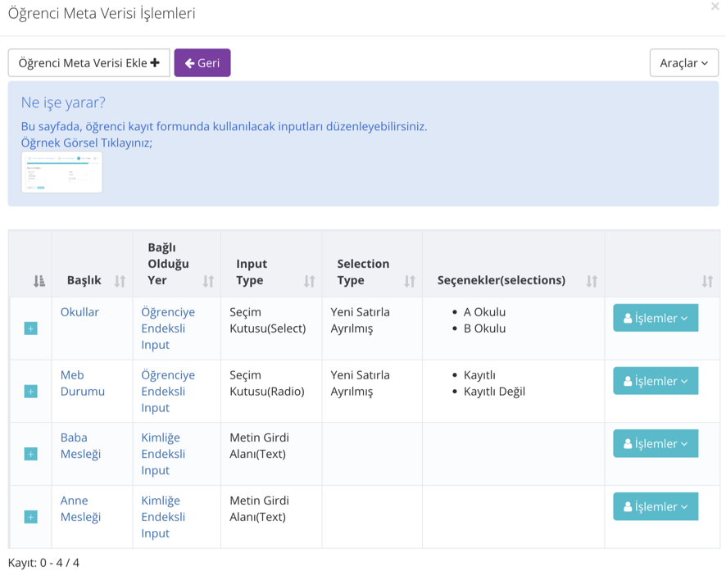Open the example image thumbnail
This screenshot has width=726, height=571.
61,172
